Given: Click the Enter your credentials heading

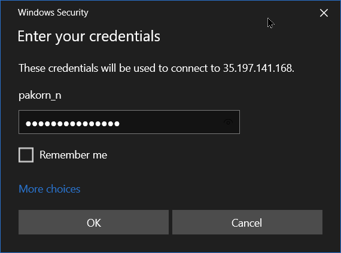Looking at the screenshot, I should (89, 36).
